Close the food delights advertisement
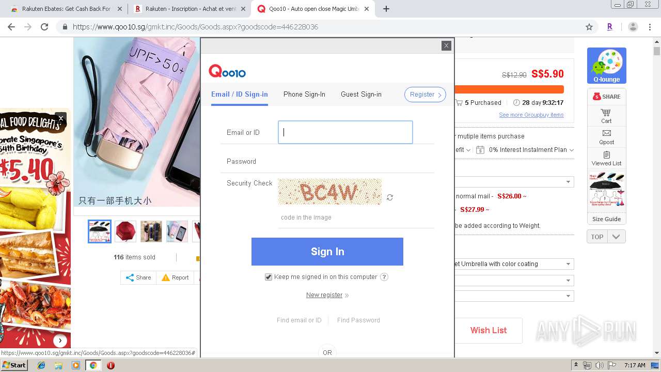This screenshot has height=372, width=661. (60, 118)
